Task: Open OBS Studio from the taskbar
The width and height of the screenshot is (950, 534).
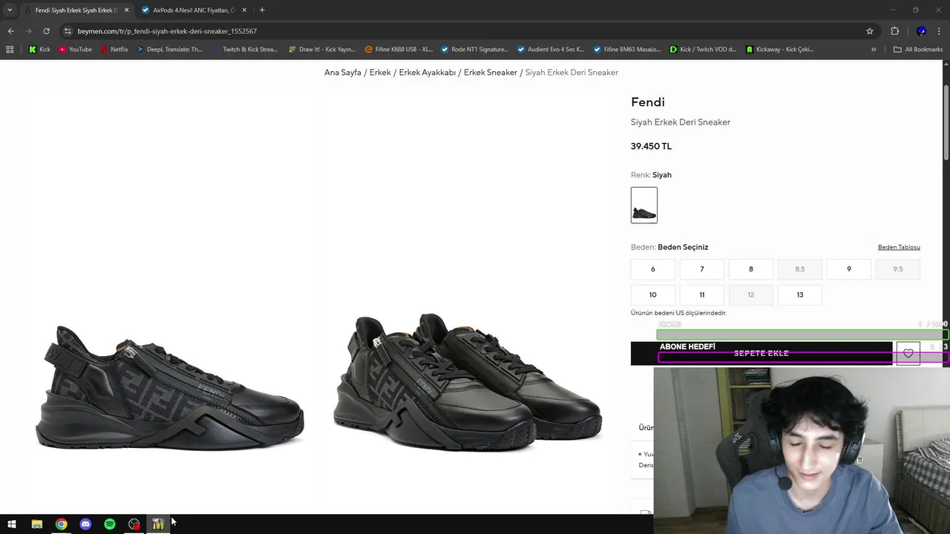Action: coord(134,524)
